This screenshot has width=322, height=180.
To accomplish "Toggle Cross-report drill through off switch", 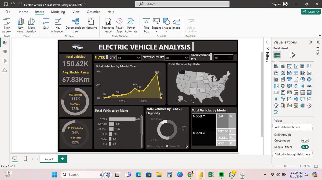I will click(x=305, y=140).
